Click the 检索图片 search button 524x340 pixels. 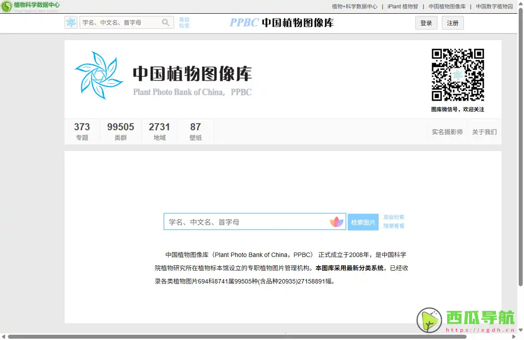click(363, 222)
